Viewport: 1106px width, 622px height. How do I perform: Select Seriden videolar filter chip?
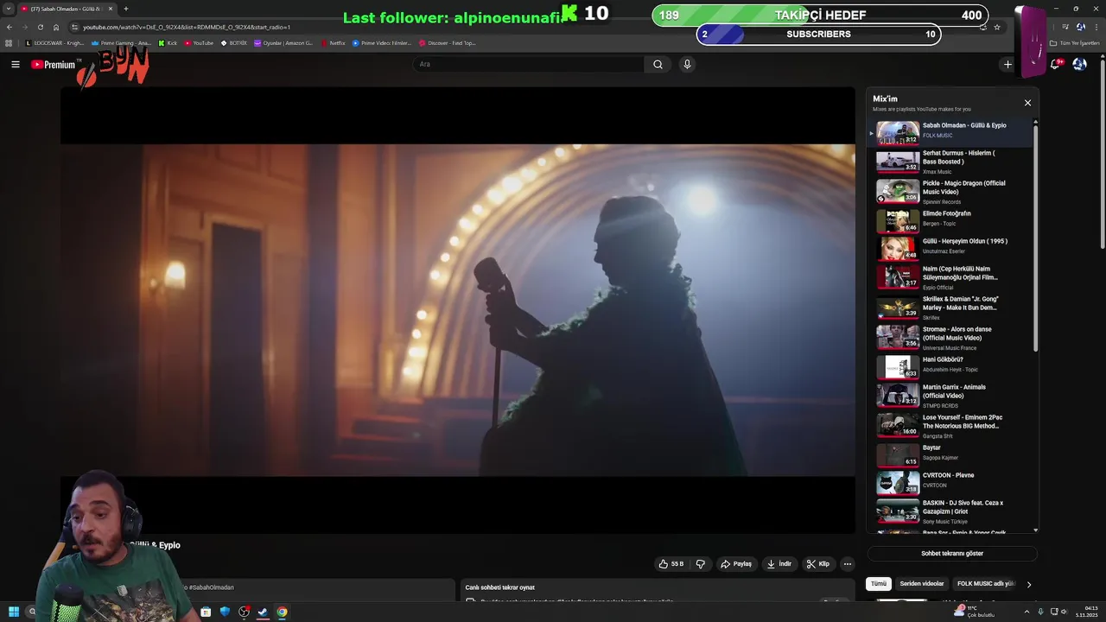pyautogui.click(x=922, y=584)
